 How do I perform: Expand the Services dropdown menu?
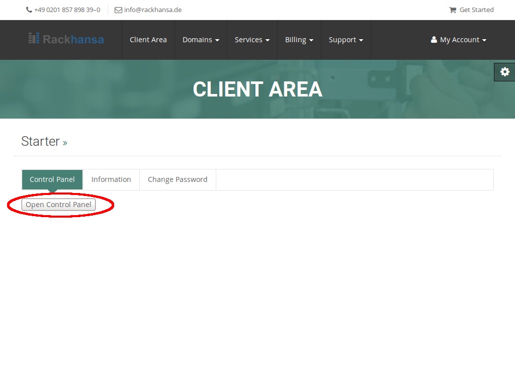click(x=252, y=40)
